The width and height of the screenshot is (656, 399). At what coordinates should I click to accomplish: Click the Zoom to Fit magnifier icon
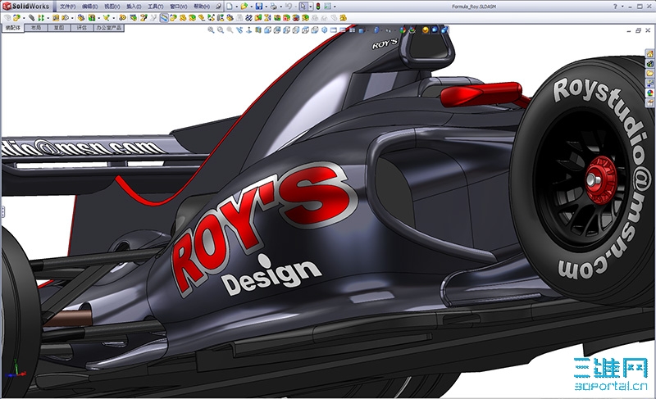click(211, 29)
